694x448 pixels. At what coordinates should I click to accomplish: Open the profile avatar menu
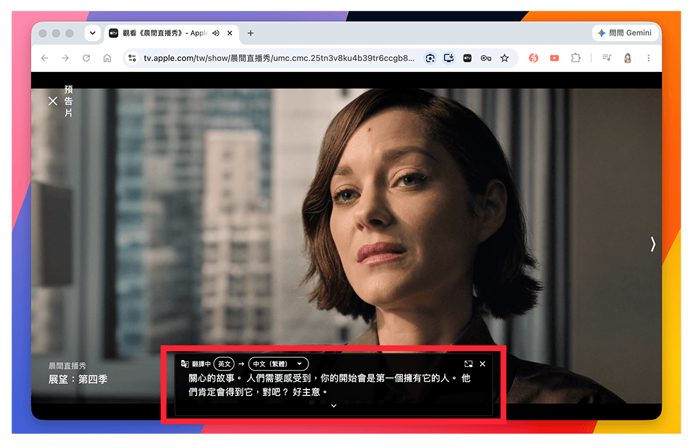pos(628,58)
